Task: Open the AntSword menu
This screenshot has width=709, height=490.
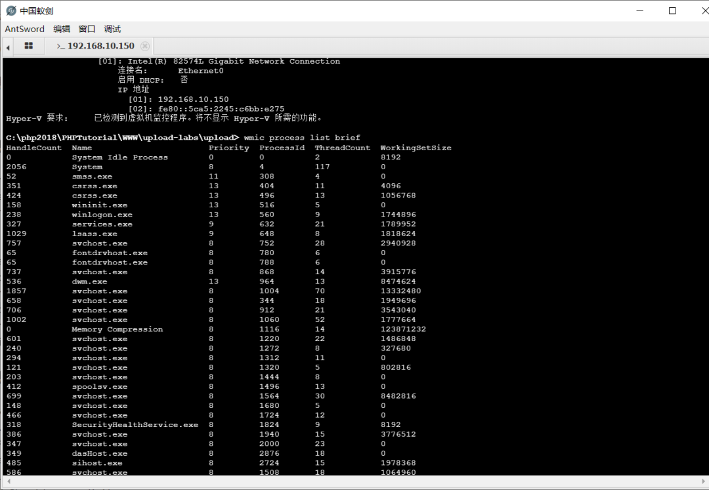Action: pos(24,29)
